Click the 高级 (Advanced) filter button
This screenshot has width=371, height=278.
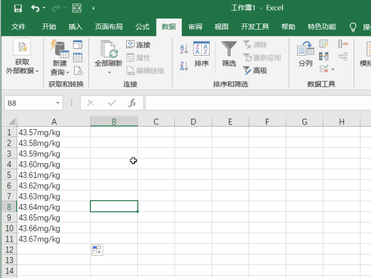click(x=255, y=70)
